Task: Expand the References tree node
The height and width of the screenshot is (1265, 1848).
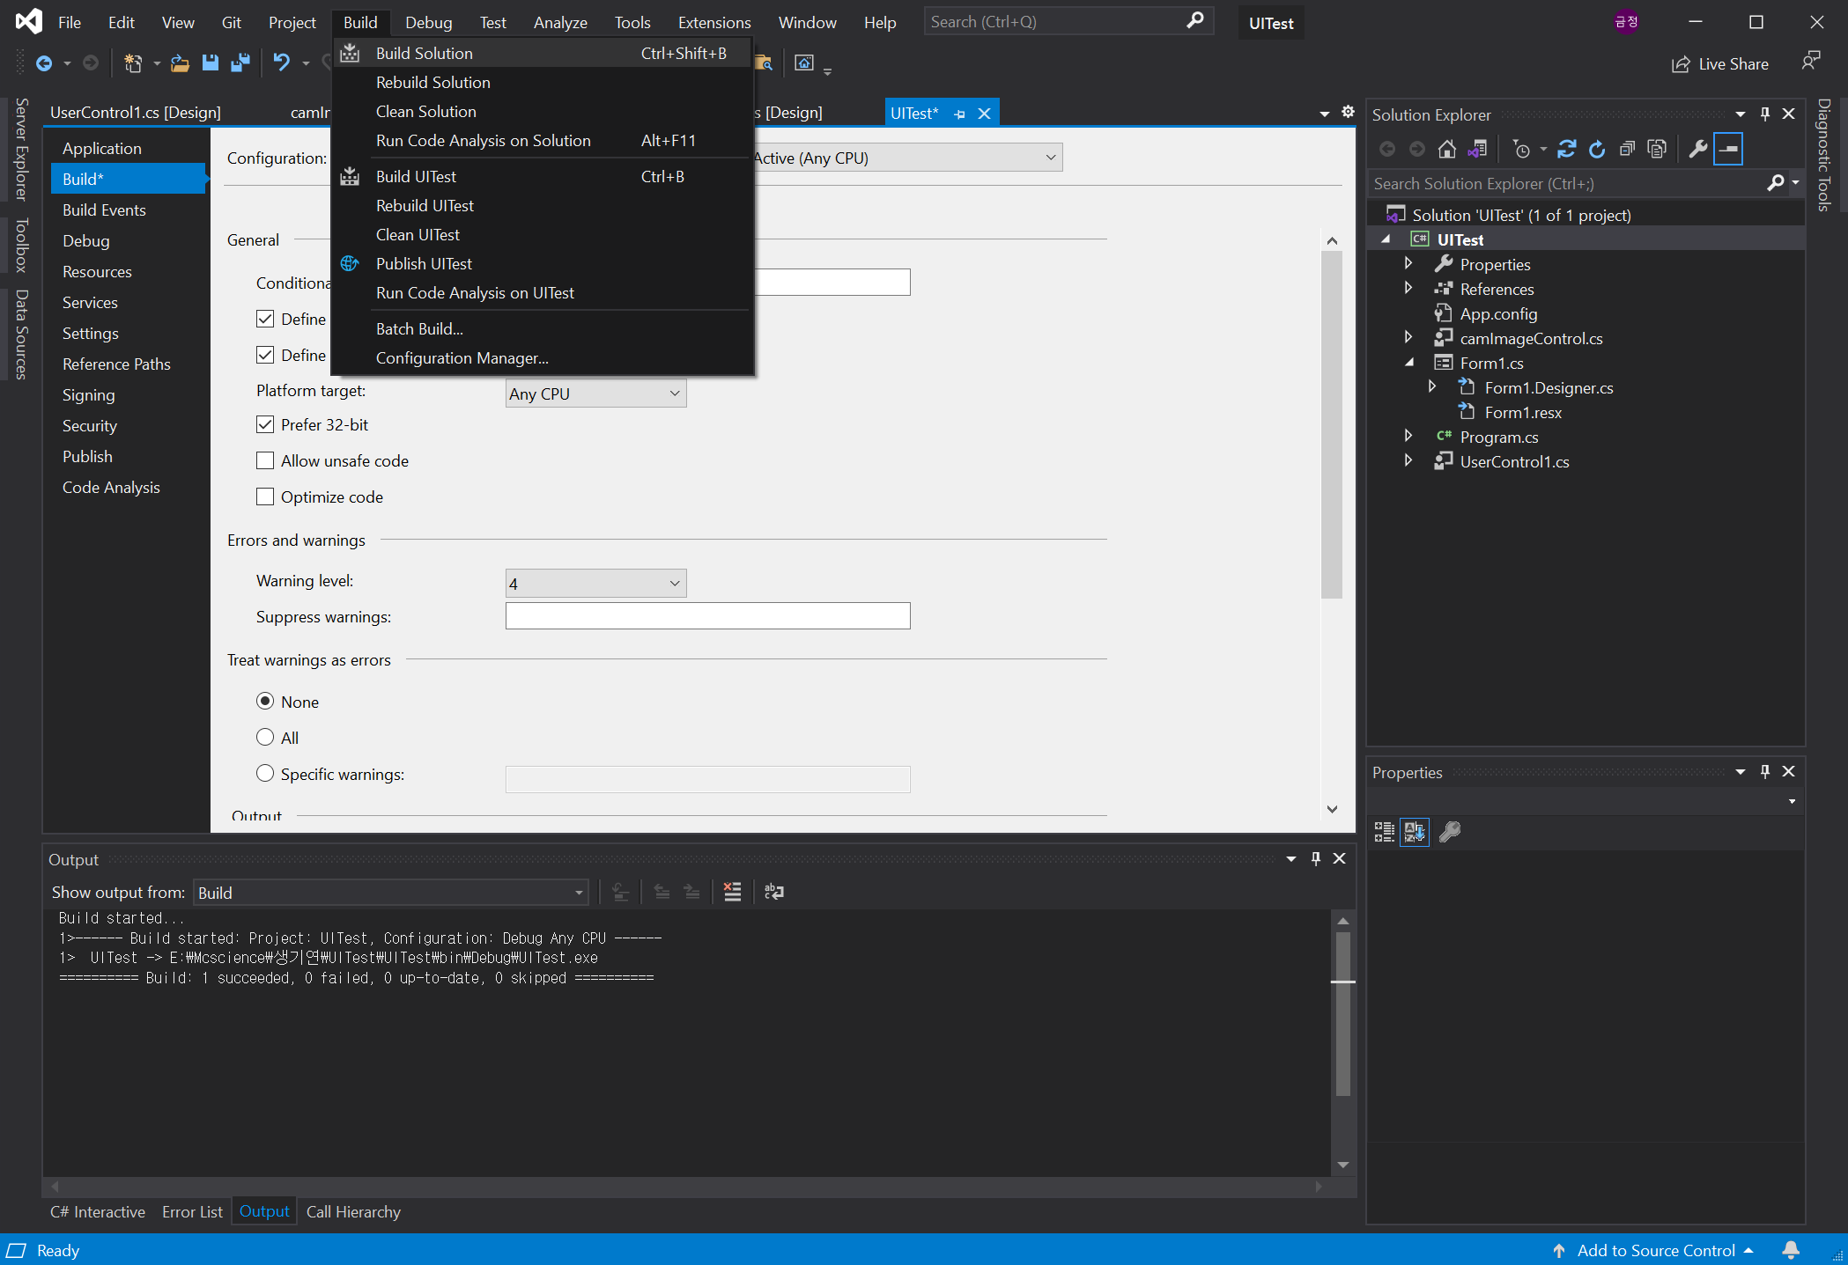Action: click(x=1408, y=289)
